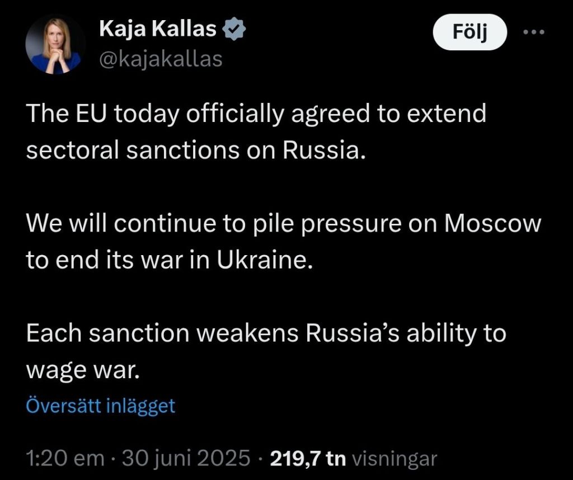The image size is (573, 480).
Task: Click the word Moscow in the post
Action: click(492, 224)
